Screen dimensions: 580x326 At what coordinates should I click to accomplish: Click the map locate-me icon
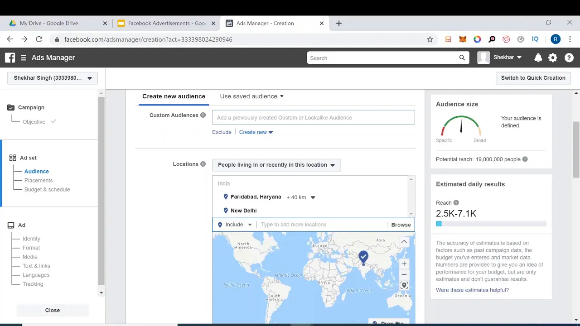(404, 285)
